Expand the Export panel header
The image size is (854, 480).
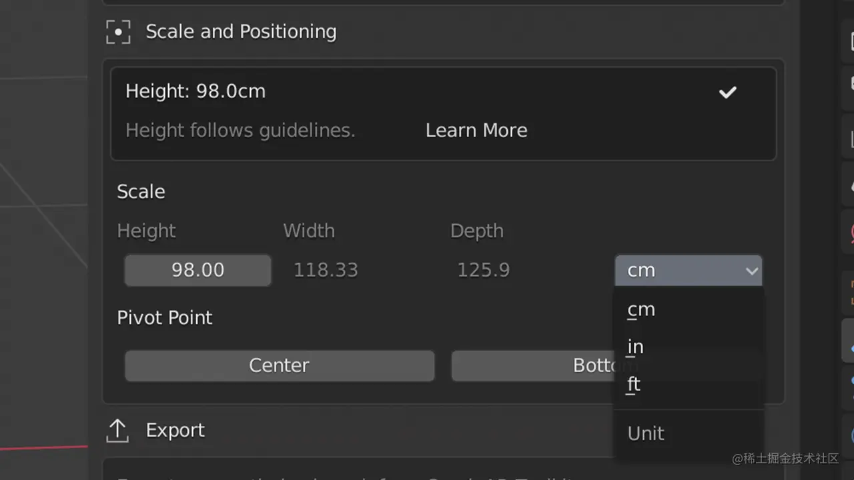[175, 431]
